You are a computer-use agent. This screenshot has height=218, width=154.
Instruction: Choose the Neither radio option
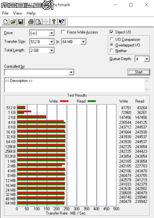coord(112,51)
